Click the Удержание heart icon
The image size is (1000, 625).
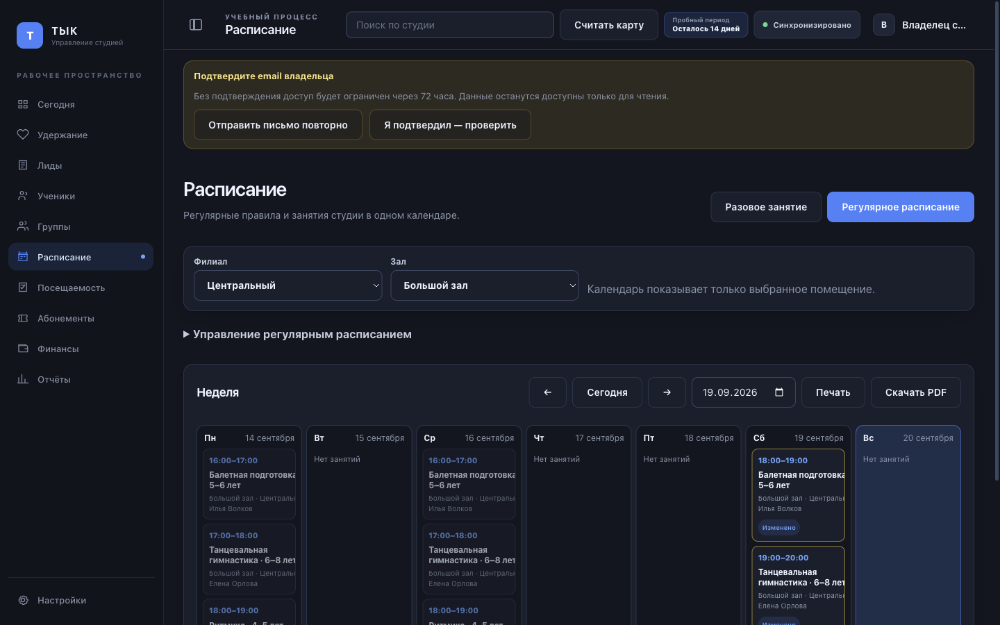click(x=23, y=135)
